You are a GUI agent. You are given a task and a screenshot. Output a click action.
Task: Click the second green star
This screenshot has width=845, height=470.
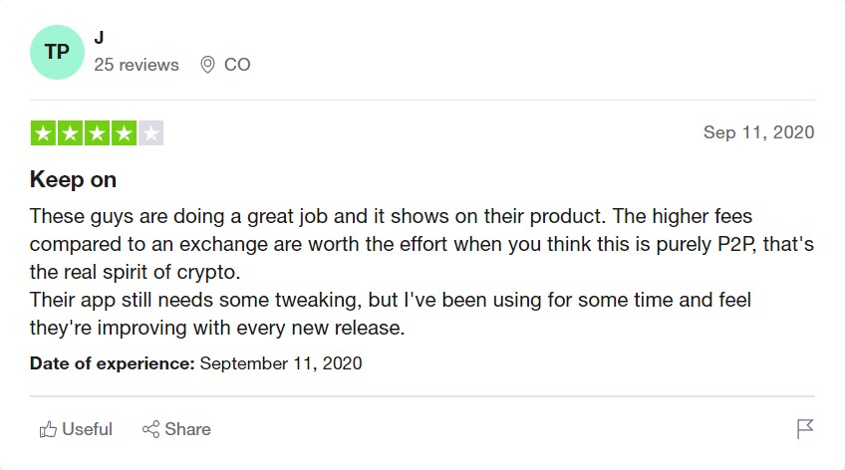coord(70,133)
